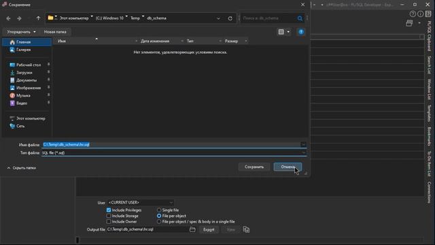Click the Export button
Viewport: 435px width, 245px height.
pyautogui.click(x=209, y=230)
